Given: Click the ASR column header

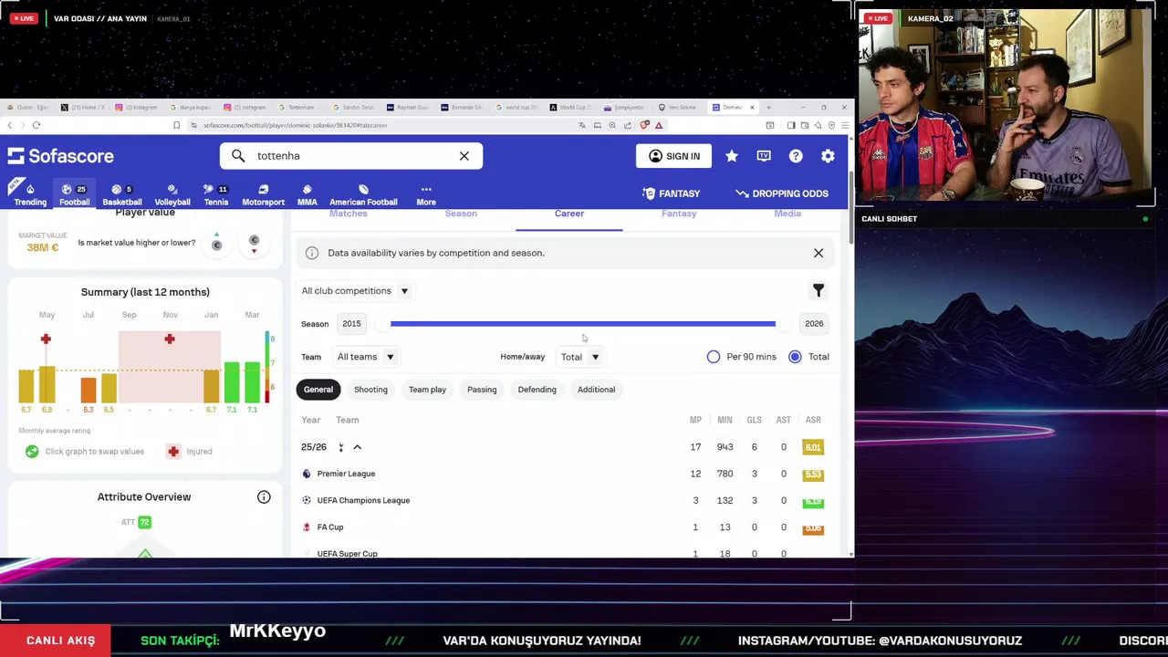Looking at the screenshot, I should click(813, 420).
